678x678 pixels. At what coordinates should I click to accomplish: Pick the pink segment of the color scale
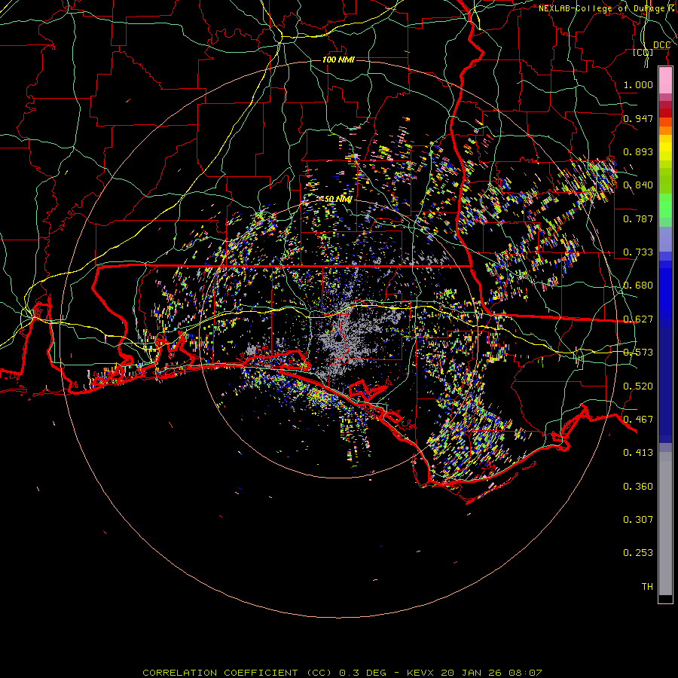(x=665, y=81)
